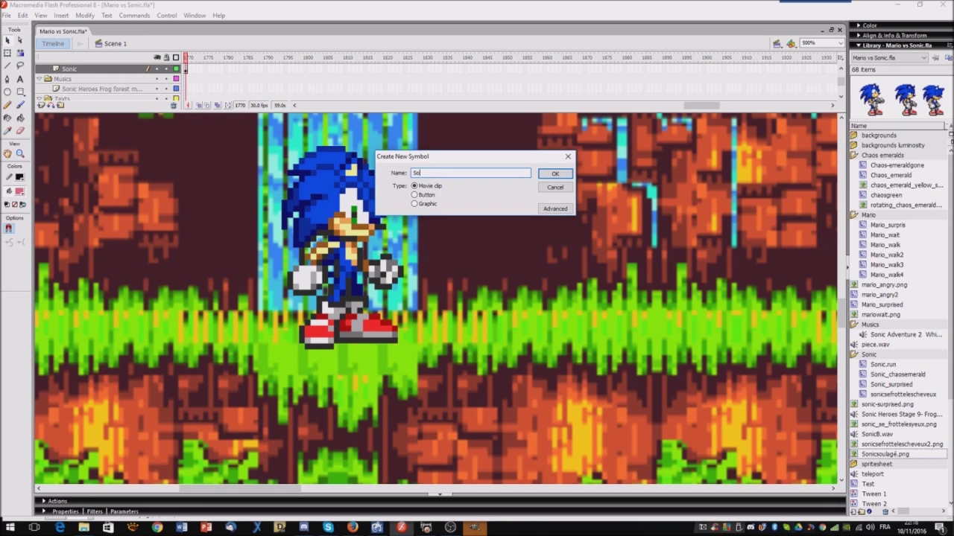The height and width of the screenshot is (536, 954).
Task: Click the Edit Scene clapperboard icon
Action: tap(777, 43)
